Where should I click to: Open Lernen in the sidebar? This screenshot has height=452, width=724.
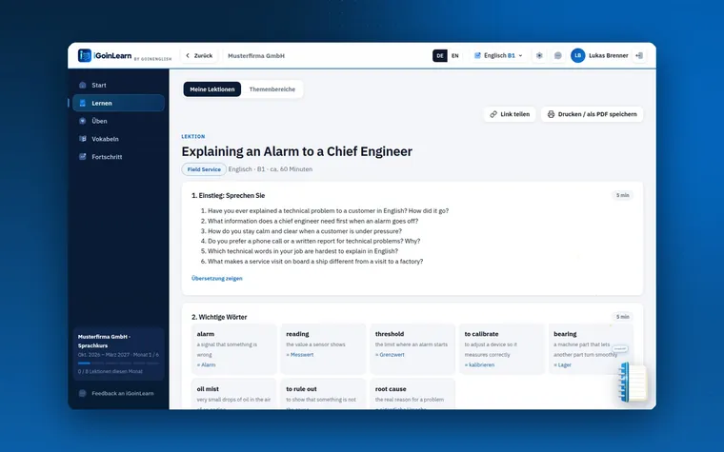pyautogui.click(x=118, y=103)
